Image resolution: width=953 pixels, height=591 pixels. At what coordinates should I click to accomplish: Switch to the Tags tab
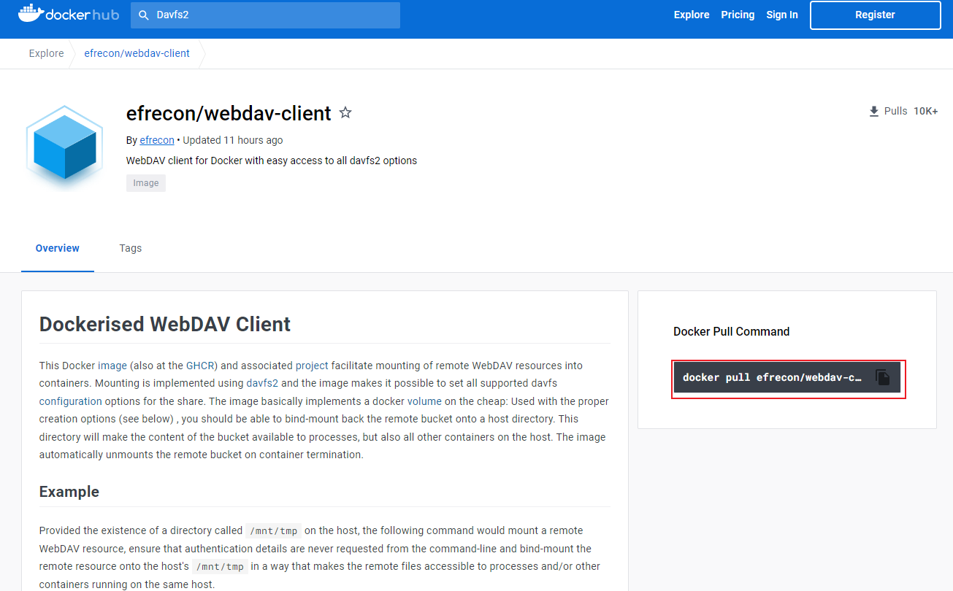(x=130, y=248)
